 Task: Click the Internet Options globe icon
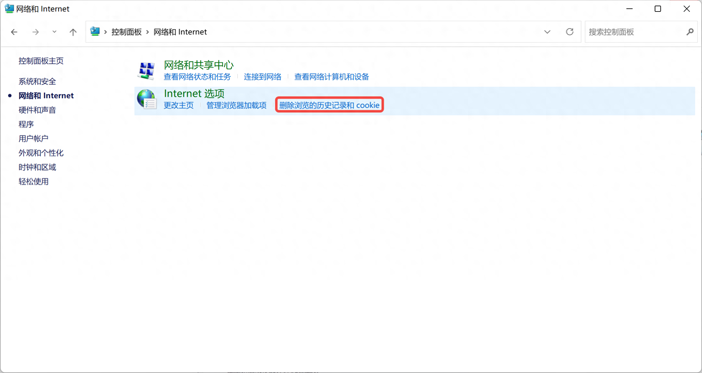pyautogui.click(x=146, y=99)
